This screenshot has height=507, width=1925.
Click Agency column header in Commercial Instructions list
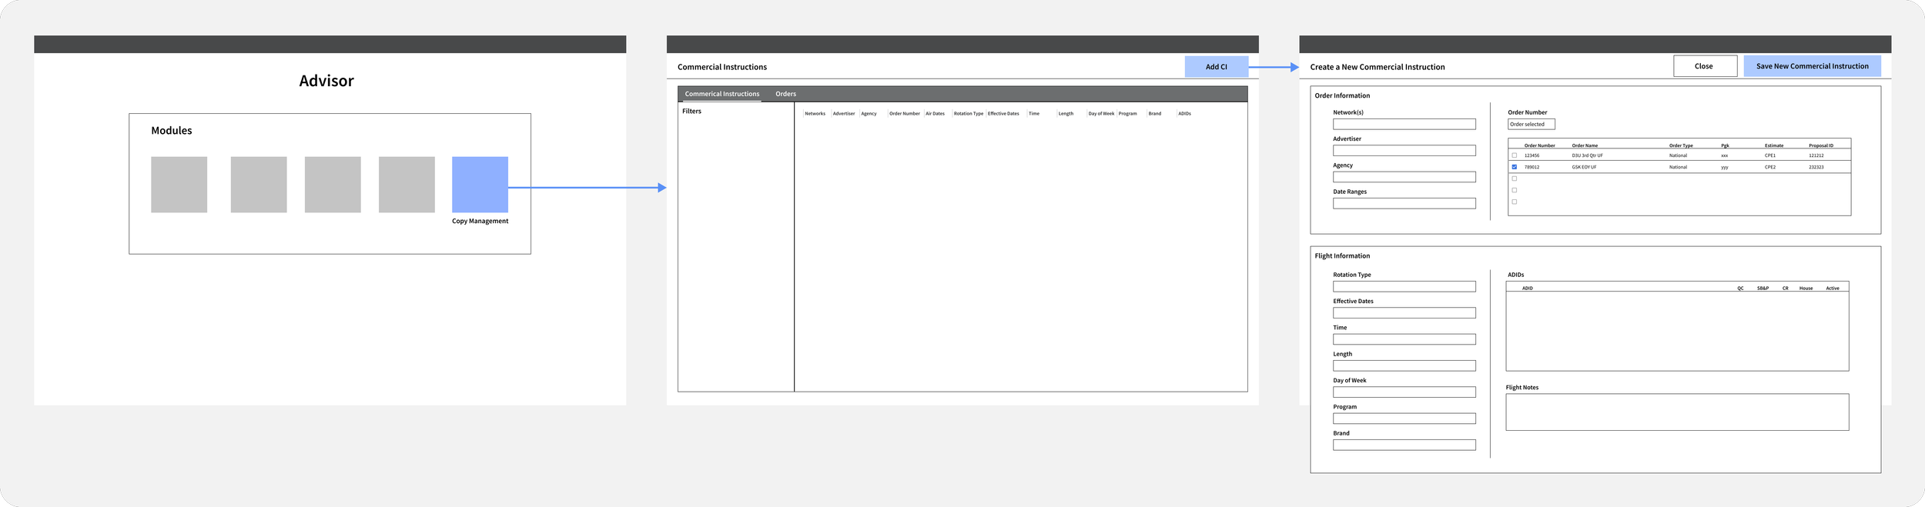(869, 114)
